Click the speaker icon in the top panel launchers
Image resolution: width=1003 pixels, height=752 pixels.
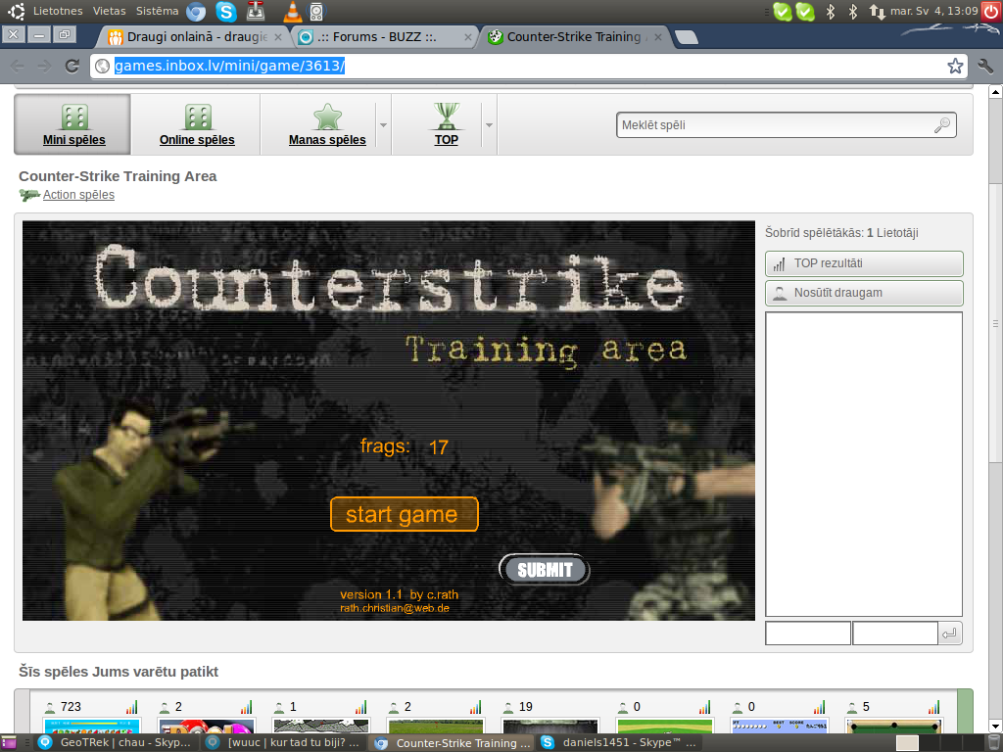[316, 12]
